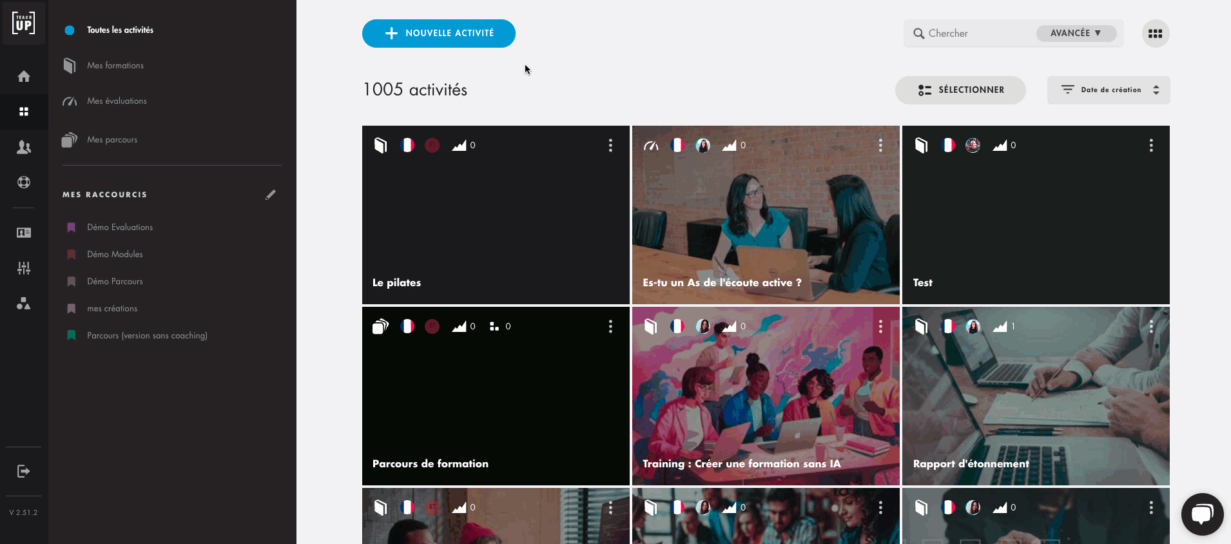This screenshot has height=544, width=1231.
Task: Edit shortcuts with the pencil icon
Action: click(271, 195)
